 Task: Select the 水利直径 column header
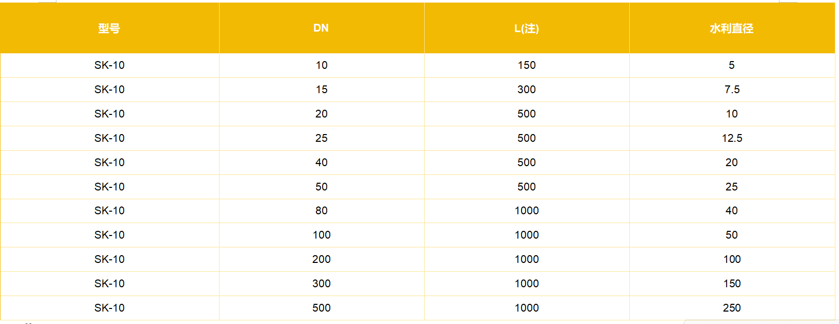point(731,28)
